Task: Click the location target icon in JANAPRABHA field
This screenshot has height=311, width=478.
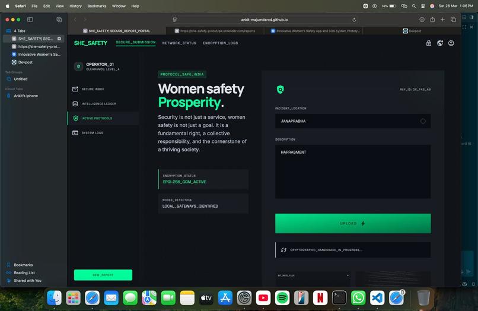Action: [423, 121]
